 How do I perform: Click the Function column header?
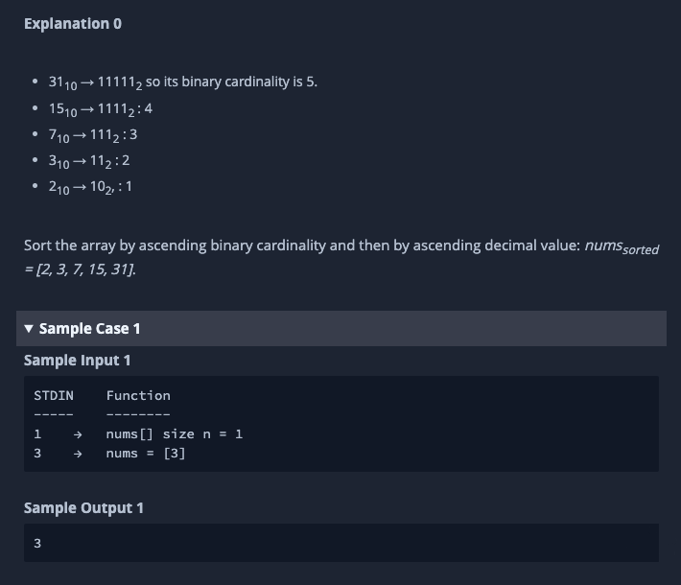138,395
